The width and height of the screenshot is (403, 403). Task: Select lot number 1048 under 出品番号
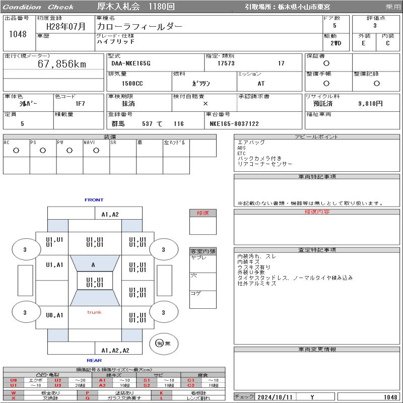(x=18, y=34)
